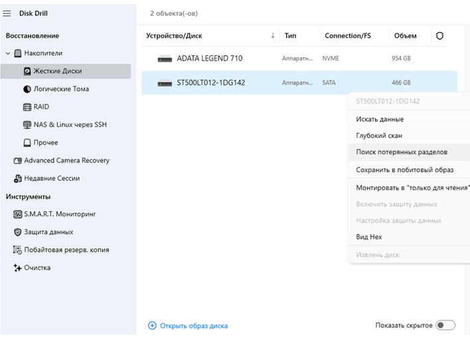Viewport: 470px width, 353px height.
Task: Click the Disk Drill title text
Action: click(33, 13)
